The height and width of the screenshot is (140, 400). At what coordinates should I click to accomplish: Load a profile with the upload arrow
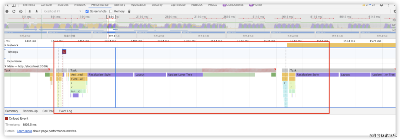(30, 11)
